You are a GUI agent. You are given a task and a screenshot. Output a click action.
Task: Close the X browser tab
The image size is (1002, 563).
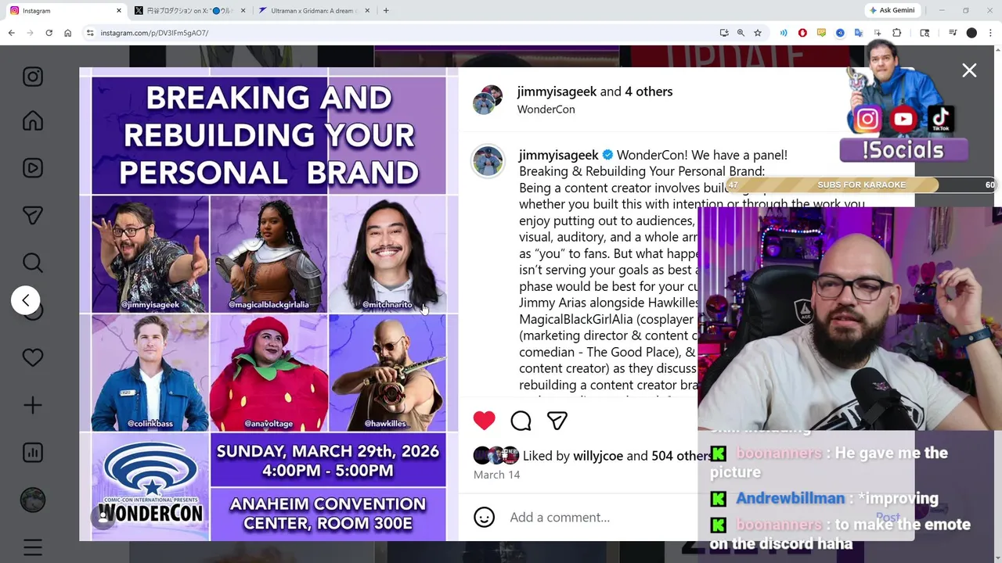click(x=243, y=11)
